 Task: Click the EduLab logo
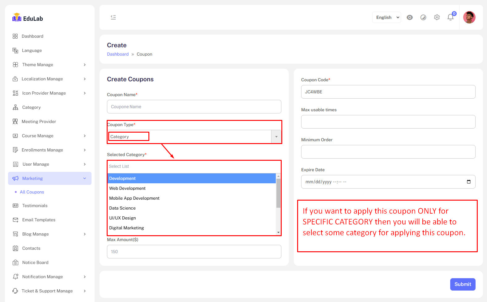point(28,18)
